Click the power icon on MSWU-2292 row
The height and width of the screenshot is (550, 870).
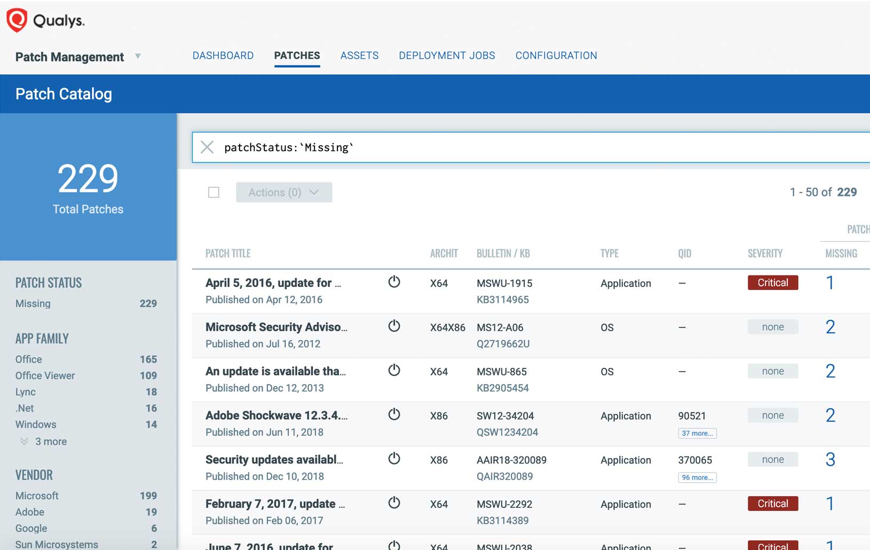[395, 502]
